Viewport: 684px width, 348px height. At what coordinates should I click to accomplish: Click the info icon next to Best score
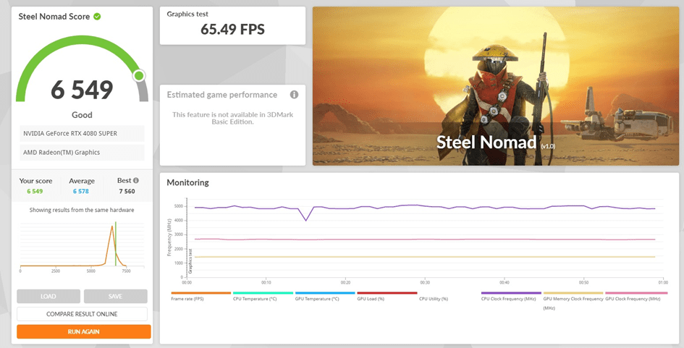coord(136,181)
